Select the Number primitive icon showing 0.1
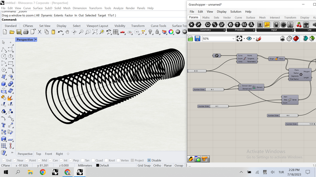This screenshot has height=177, width=316. (244, 24)
